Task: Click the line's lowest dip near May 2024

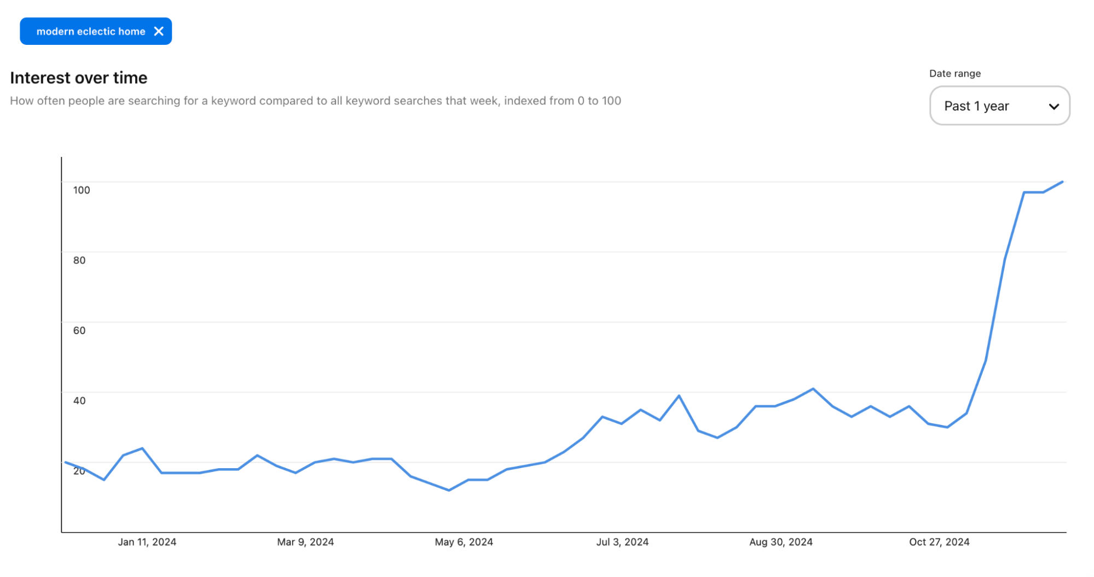Action: [x=449, y=490]
